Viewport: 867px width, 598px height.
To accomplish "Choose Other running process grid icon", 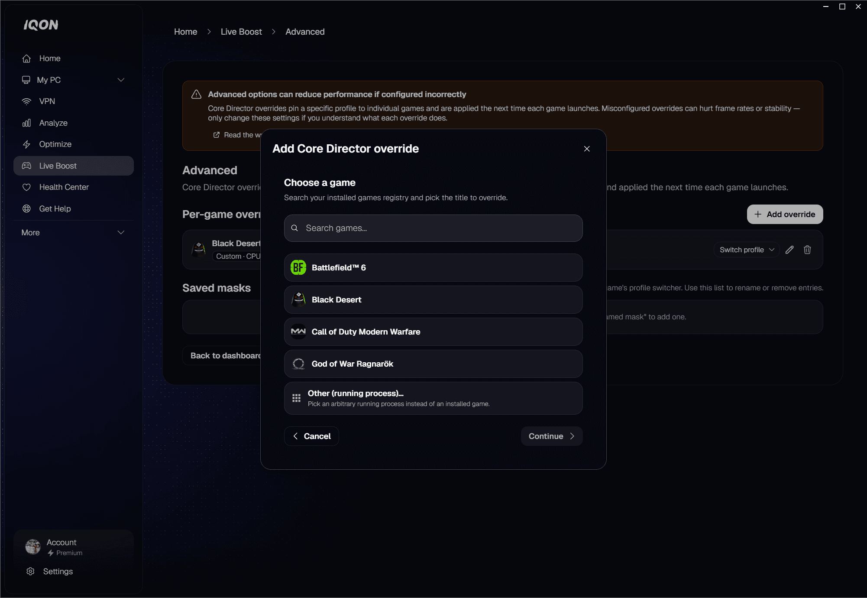I will click(296, 398).
